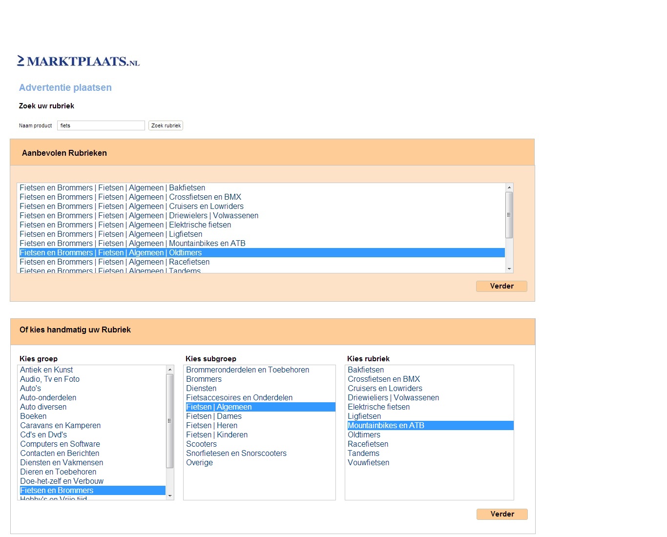Screen dimensions: 667x537
Task: Click the Kies groep list scrollbar thumb
Action: click(170, 421)
